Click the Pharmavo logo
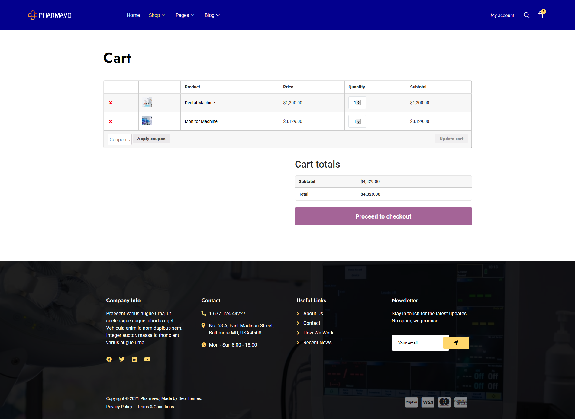575x419 pixels. (x=50, y=15)
